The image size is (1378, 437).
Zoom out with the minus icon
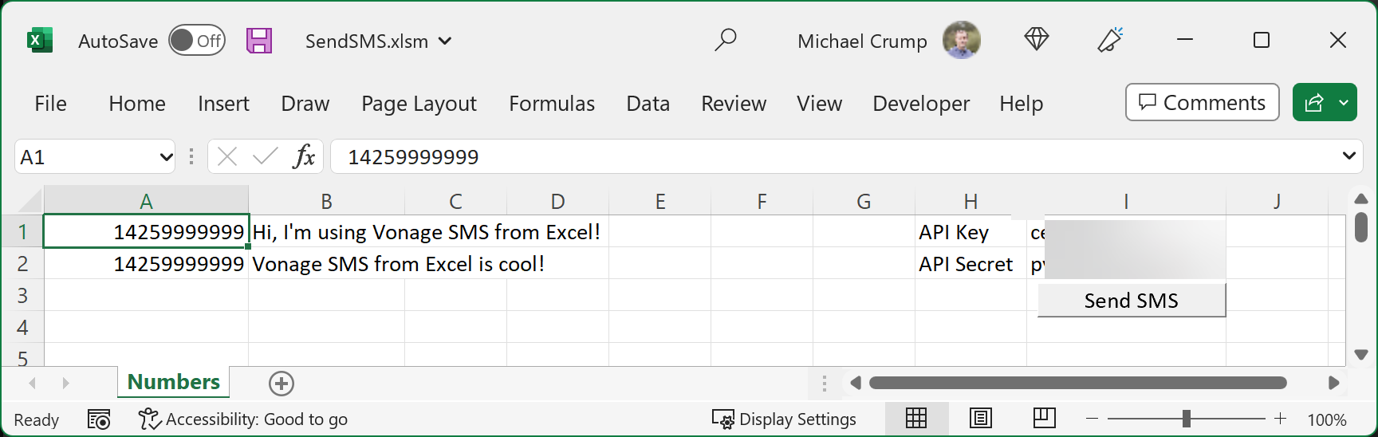1092,419
